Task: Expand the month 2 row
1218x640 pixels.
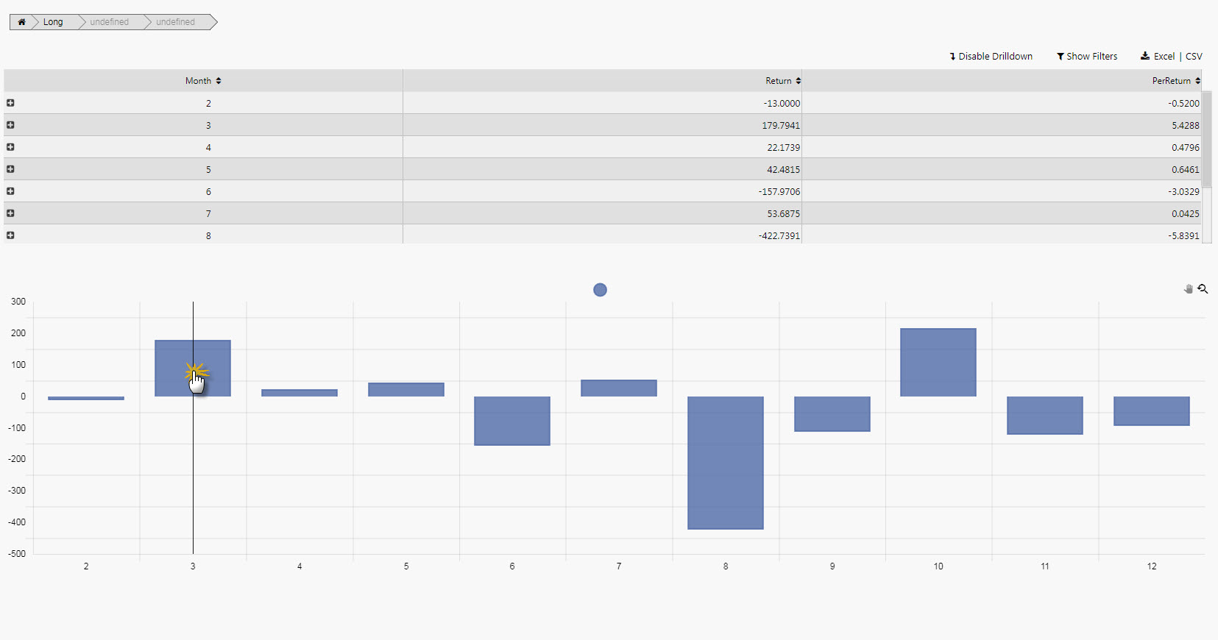Action: 10,103
